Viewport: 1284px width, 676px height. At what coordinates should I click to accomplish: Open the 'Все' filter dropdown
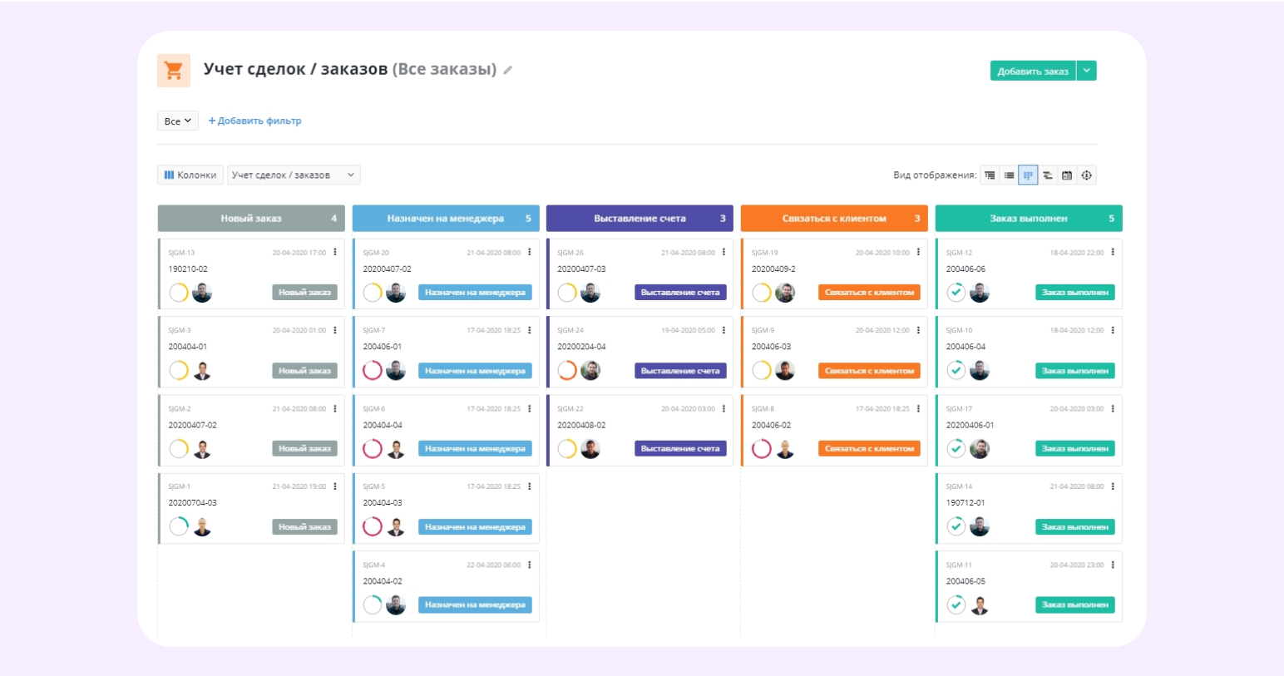177,121
